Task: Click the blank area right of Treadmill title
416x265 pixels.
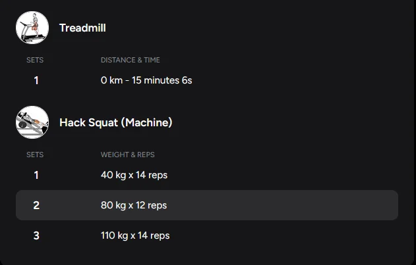Action: [x=264, y=28]
